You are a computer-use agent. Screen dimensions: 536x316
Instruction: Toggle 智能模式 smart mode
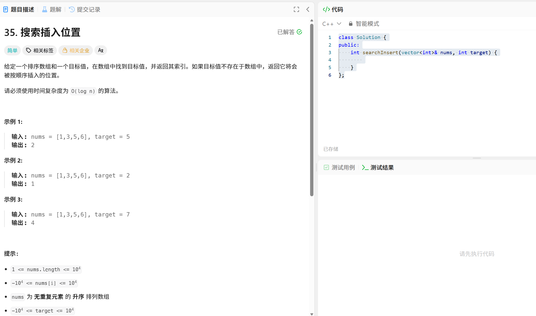coord(367,24)
